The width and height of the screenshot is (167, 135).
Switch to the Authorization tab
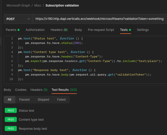[x=35, y=30]
